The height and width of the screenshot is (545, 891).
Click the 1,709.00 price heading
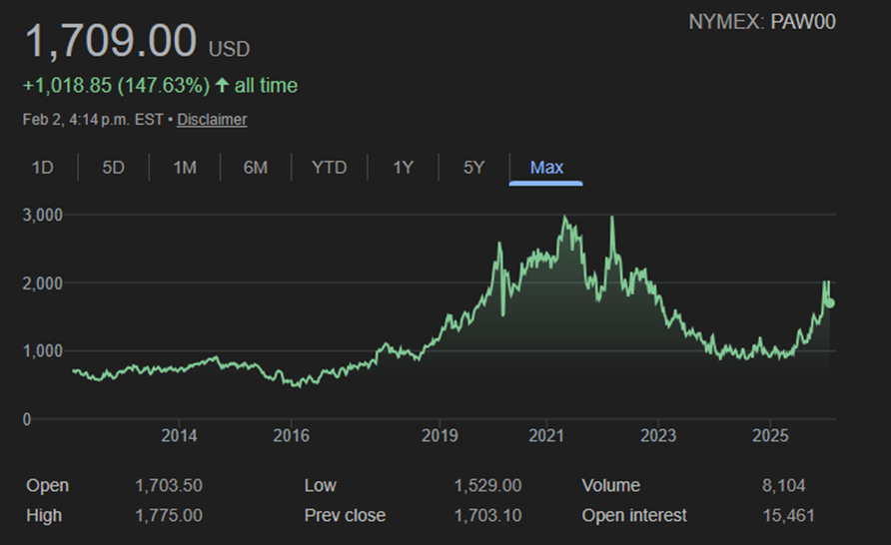[111, 42]
